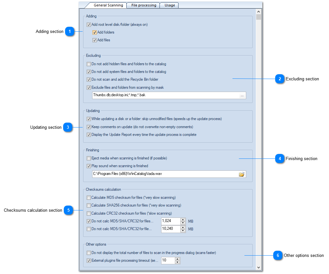Image resolution: width=329 pixels, height=274 pixels.
Task: Click callout marker number 1
Action: [70, 32]
